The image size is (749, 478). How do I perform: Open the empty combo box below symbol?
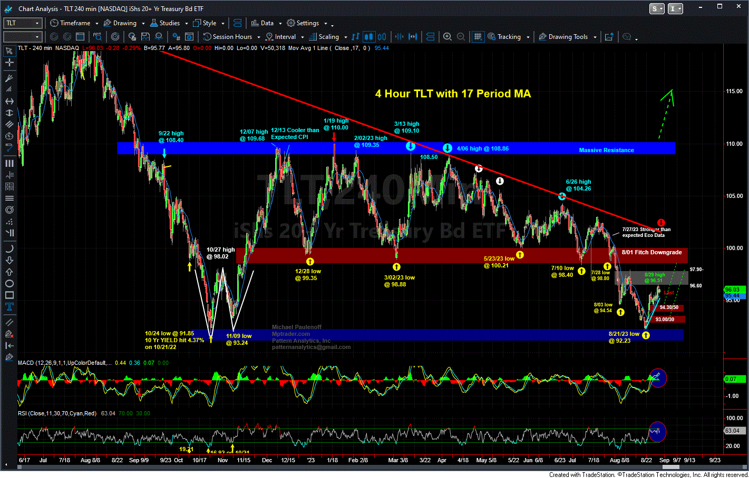click(x=23, y=37)
